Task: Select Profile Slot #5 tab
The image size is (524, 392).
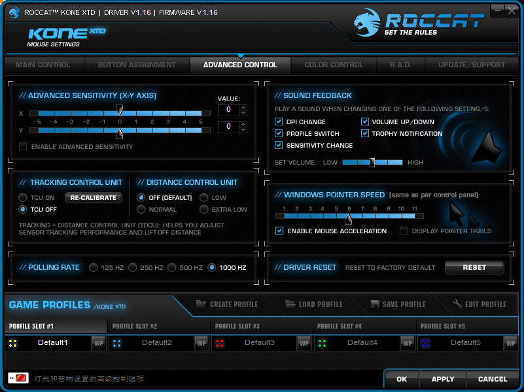Action: [468, 326]
